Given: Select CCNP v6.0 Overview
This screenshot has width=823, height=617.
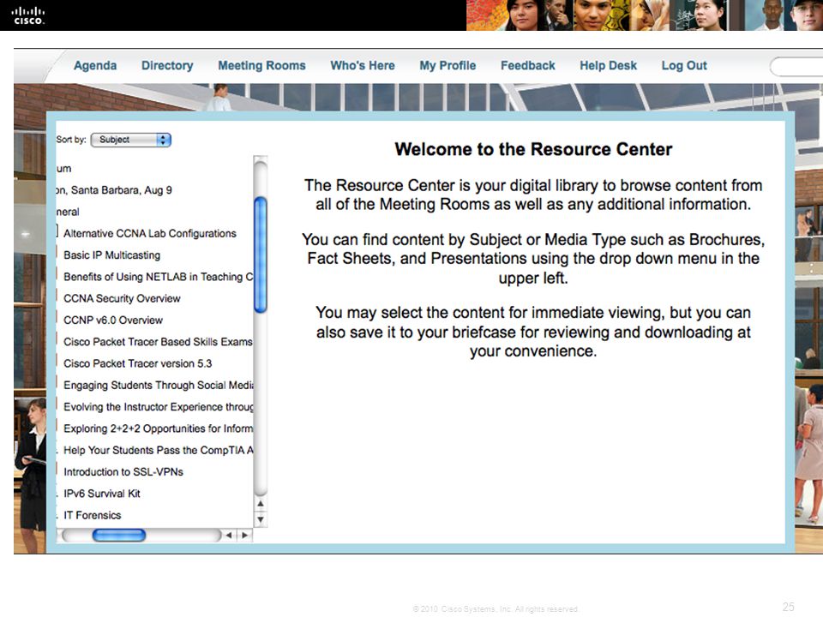Looking at the screenshot, I should point(113,320).
